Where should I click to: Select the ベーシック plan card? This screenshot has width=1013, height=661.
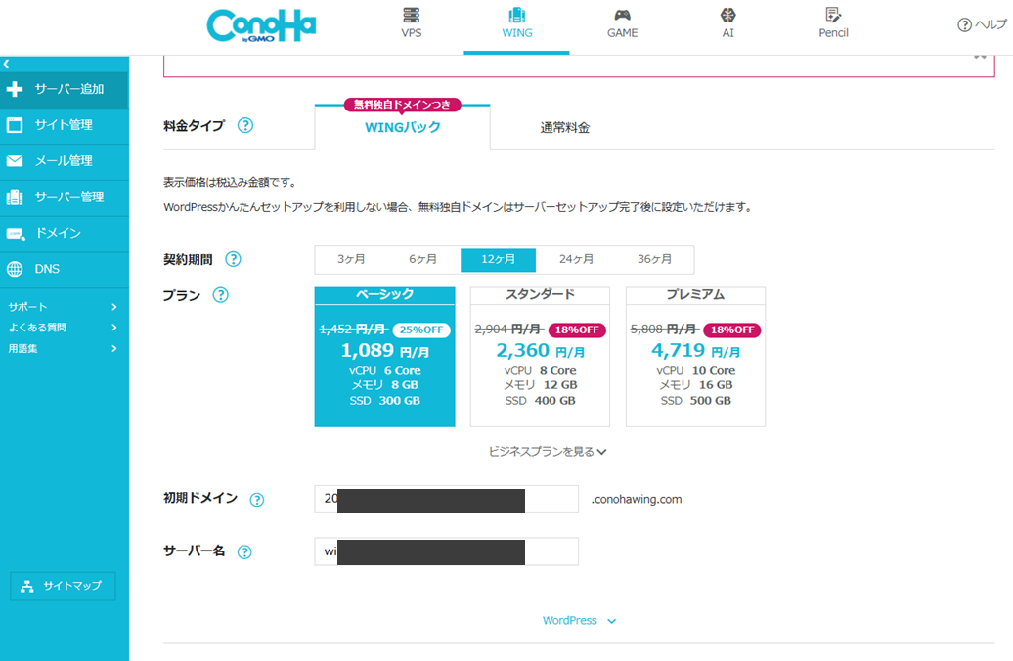coord(385,357)
